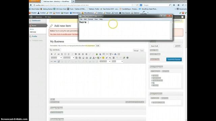
Task: Check the single item location checkbox
Action: pos(152,103)
